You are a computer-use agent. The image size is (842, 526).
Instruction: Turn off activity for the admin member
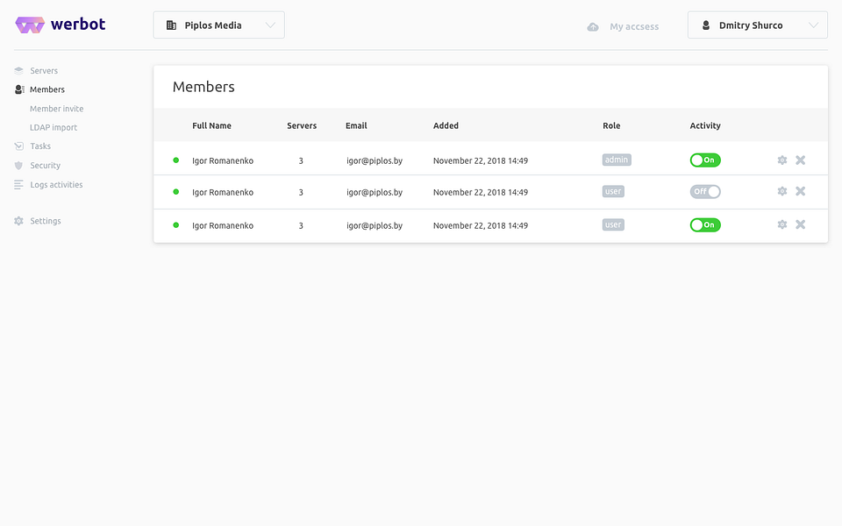pos(705,160)
